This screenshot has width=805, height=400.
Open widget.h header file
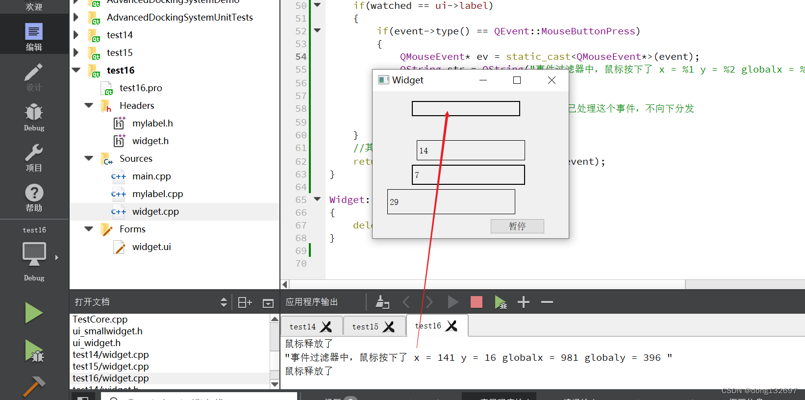[151, 141]
